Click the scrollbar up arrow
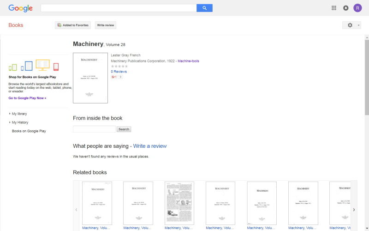 pos(367,37)
